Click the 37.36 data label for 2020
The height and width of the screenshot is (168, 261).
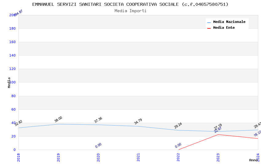click(x=98, y=120)
